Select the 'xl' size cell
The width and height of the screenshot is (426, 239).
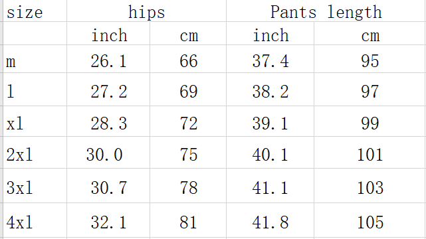coord(35,121)
